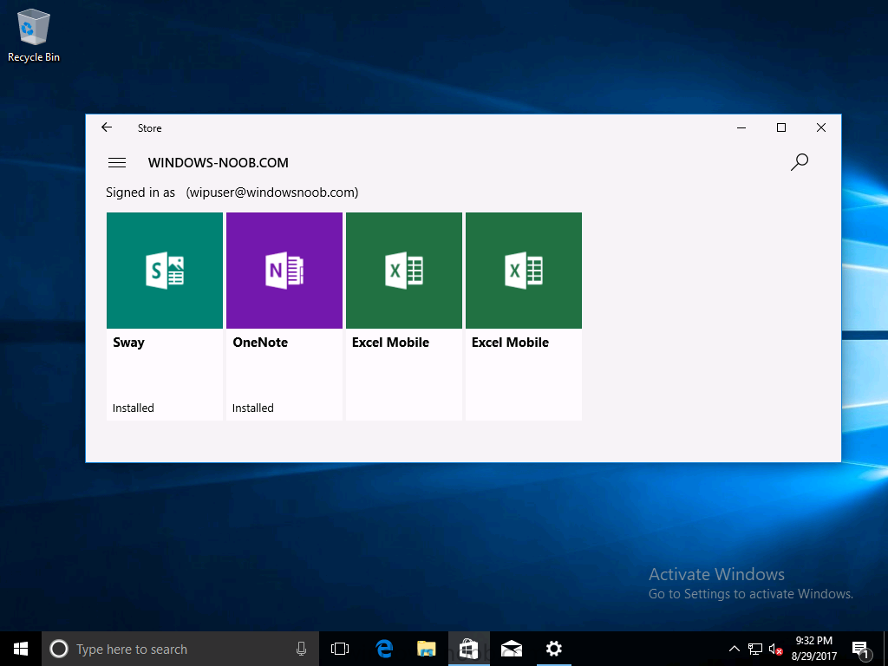Click the Installed status under OneNote
Viewport: 888px width, 666px height.
click(x=252, y=408)
